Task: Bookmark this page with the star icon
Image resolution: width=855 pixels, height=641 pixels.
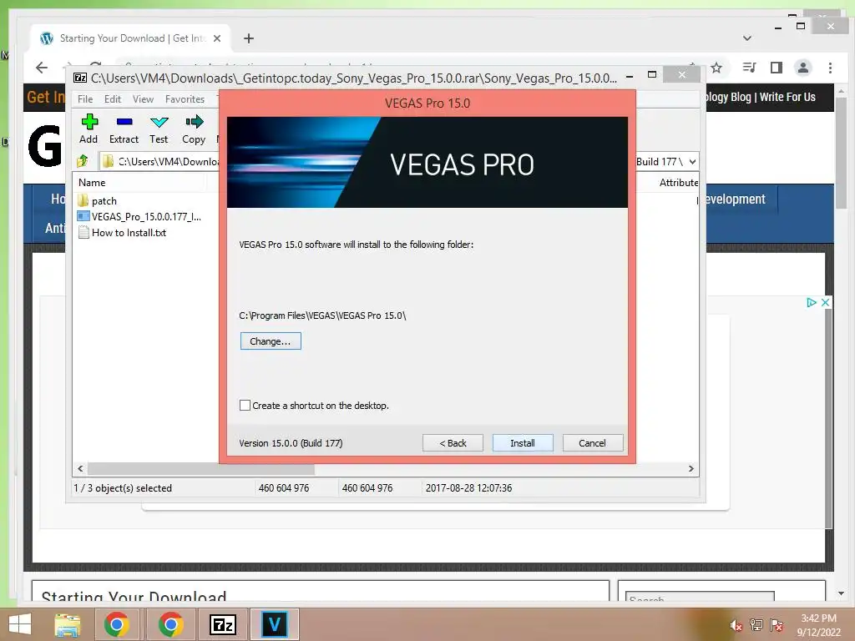Action: click(716, 68)
